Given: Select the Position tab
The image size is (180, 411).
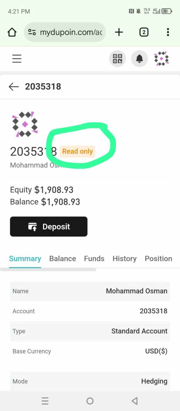Looking at the screenshot, I should [158, 259].
